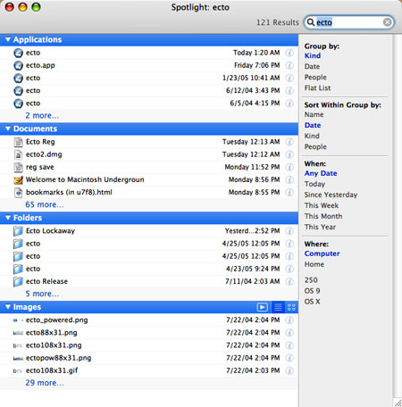The image size is (402, 407).
Task: Filter When to This Week
Action: tap(322, 205)
